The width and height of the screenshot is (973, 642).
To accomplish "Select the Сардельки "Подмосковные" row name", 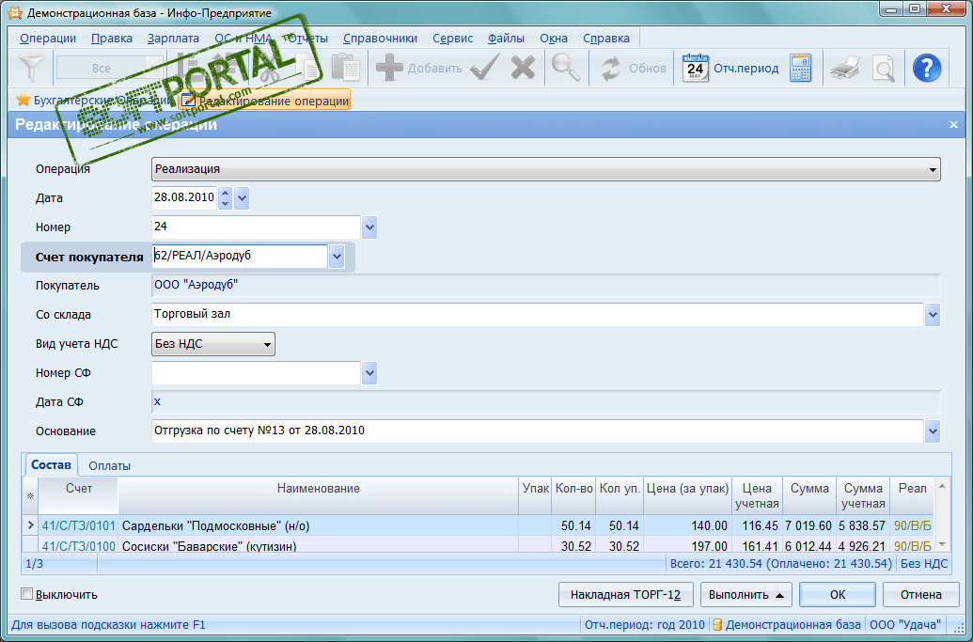I will (x=216, y=526).
